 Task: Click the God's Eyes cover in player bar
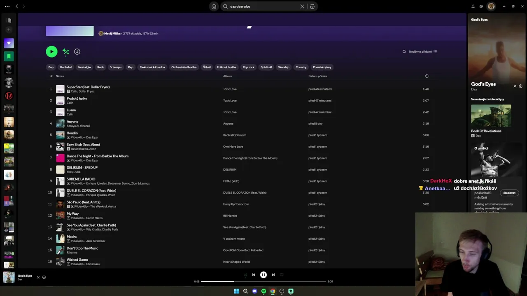9,277
